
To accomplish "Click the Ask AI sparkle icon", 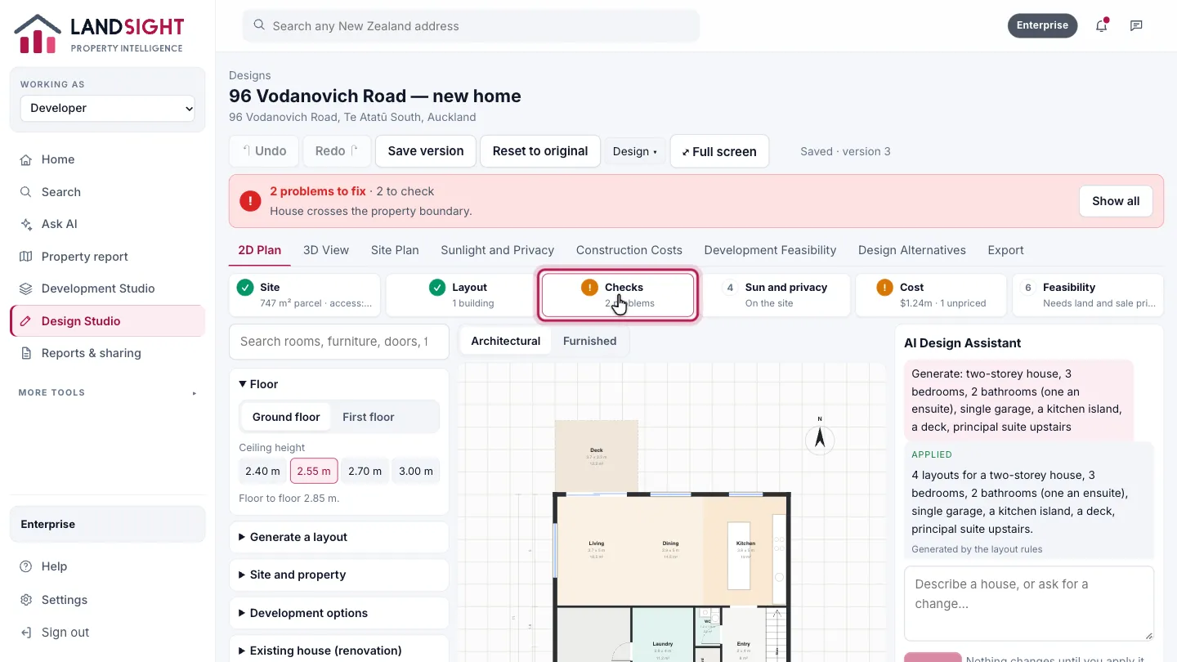I will [26, 224].
